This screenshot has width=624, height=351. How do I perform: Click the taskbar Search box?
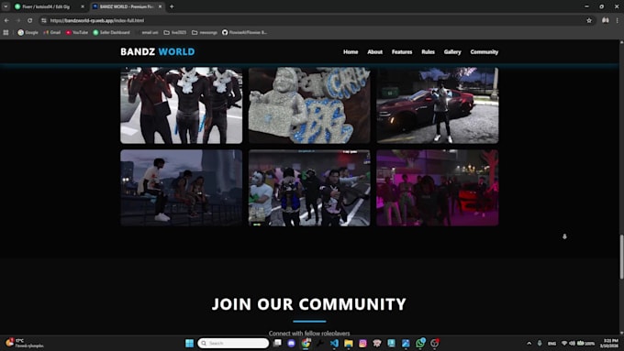233,343
